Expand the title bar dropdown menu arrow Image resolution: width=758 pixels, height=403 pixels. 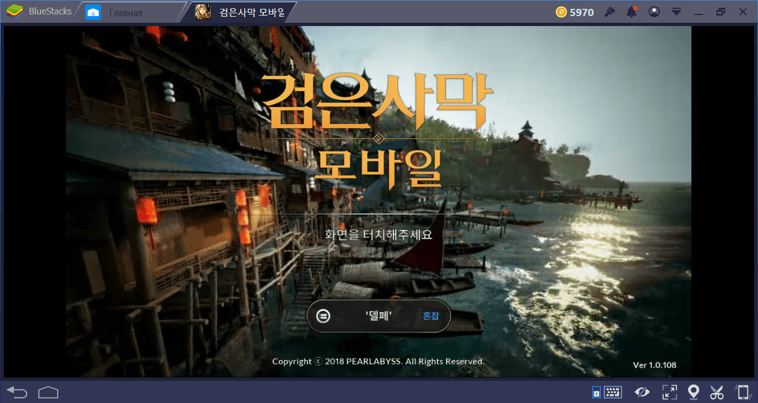[x=676, y=12]
